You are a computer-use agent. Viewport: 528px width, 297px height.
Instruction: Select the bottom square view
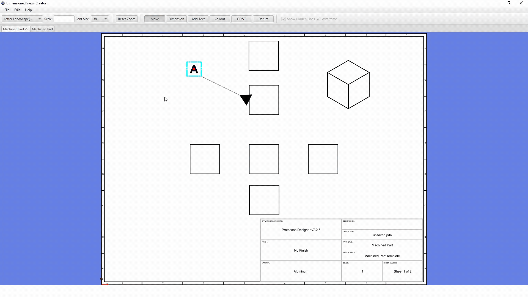pos(264,200)
